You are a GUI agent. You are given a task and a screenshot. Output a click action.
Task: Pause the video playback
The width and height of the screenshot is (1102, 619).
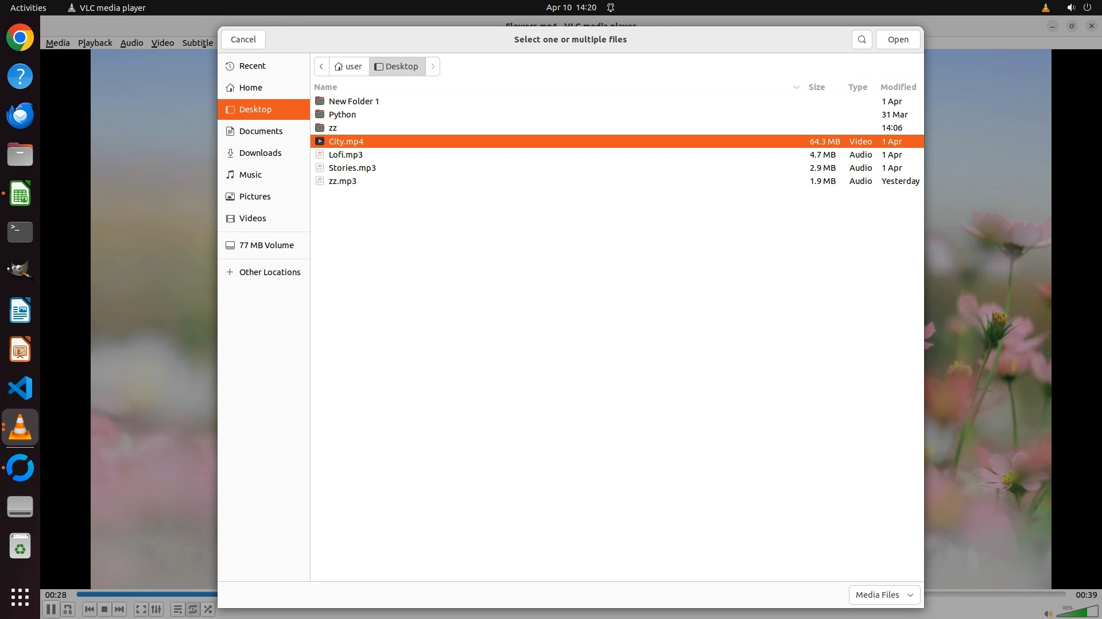coord(51,609)
